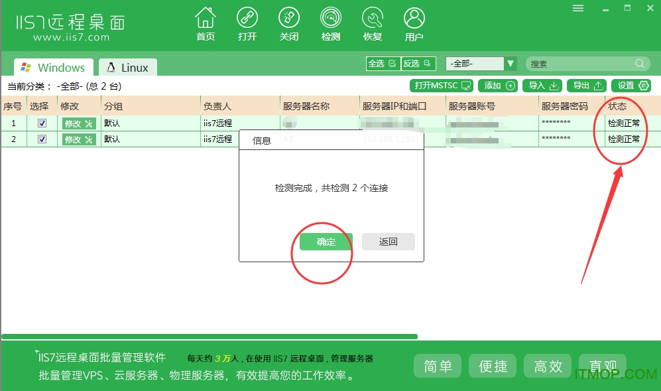This screenshot has height=391, width=661.
Task: Open the 用户 user profile icon
Action: tap(414, 18)
